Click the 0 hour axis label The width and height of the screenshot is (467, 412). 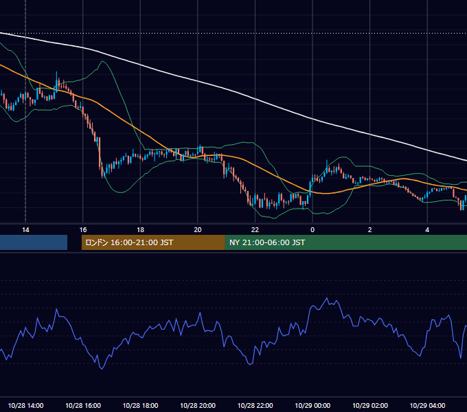click(312, 230)
